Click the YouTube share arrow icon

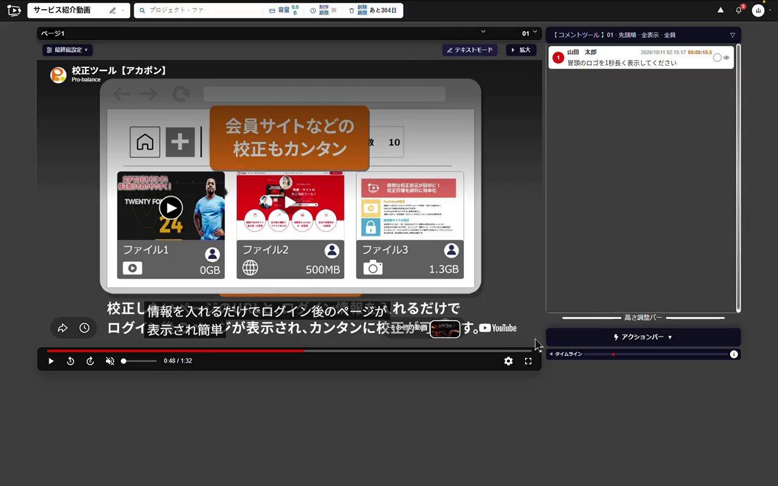pos(63,328)
